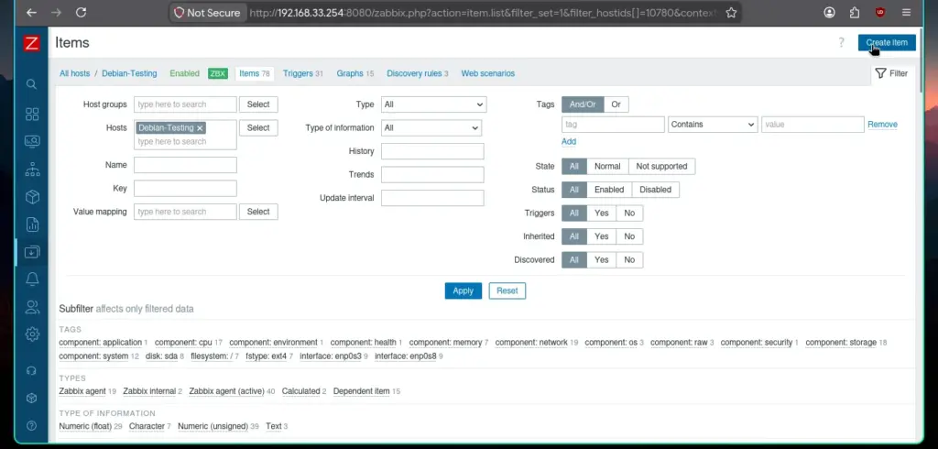Toggle the Filter panel tab
Viewport: 938px width, 449px height.
tap(891, 73)
